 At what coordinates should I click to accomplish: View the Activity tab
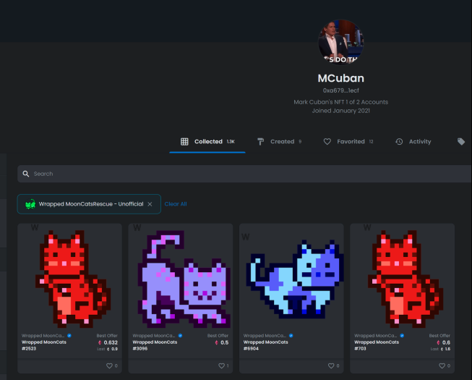point(413,142)
